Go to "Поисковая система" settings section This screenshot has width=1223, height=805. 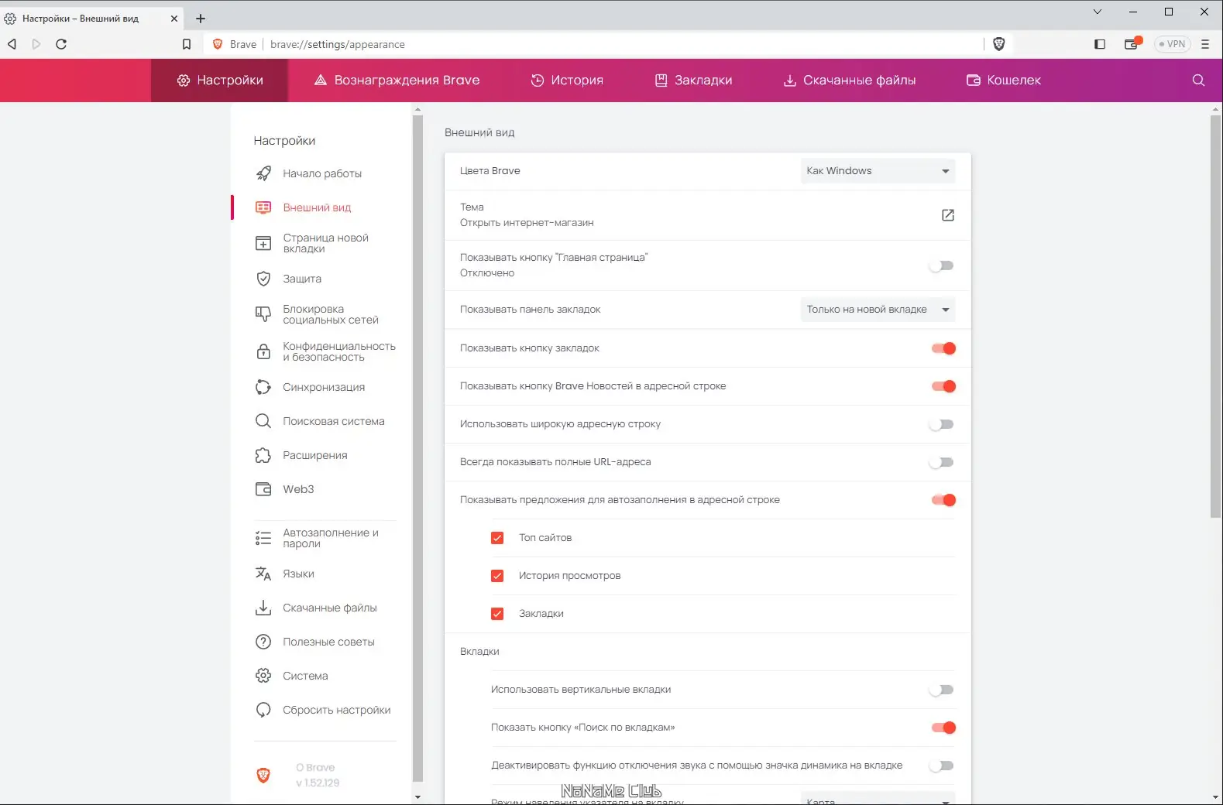tap(333, 421)
